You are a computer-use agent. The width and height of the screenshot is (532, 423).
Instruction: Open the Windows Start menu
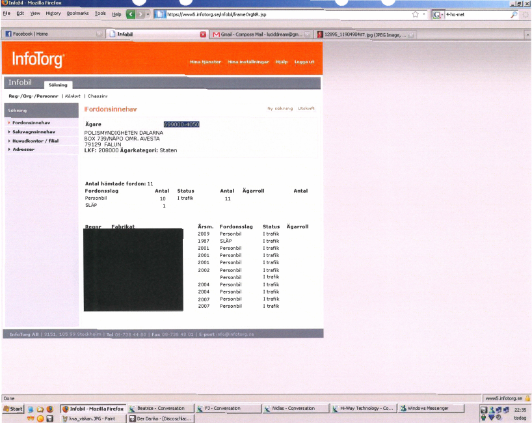pos(13,409)
